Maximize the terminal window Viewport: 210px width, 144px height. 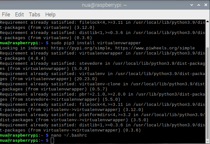[x=198, y=4]
